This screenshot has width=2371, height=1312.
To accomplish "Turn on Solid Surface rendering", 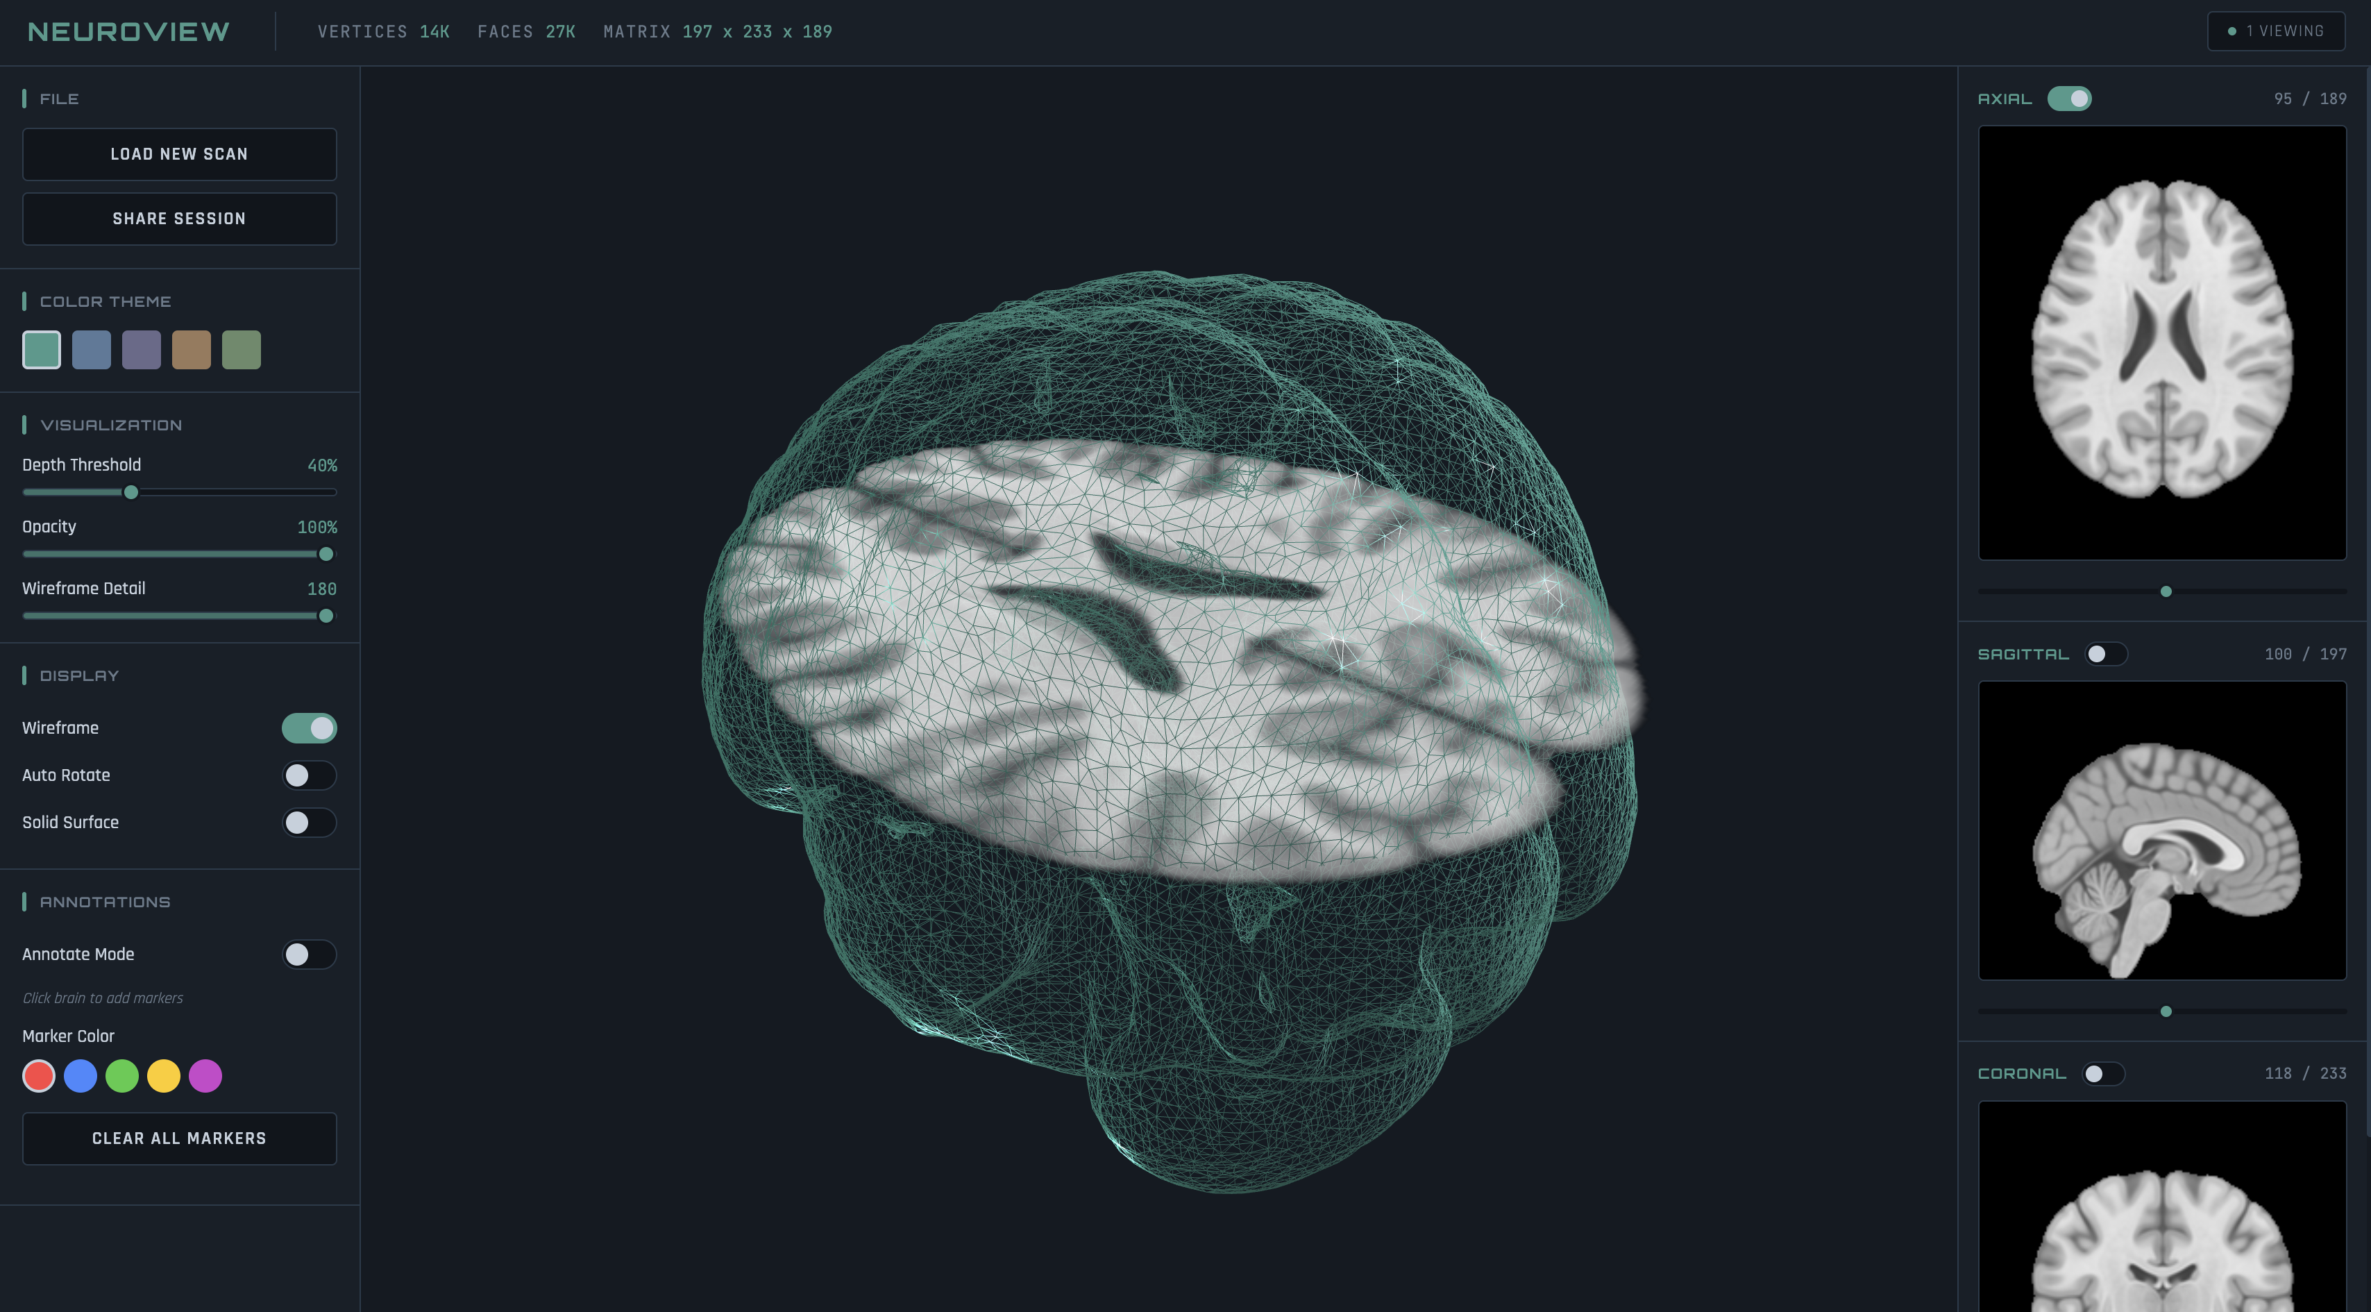I will point(310,822).
